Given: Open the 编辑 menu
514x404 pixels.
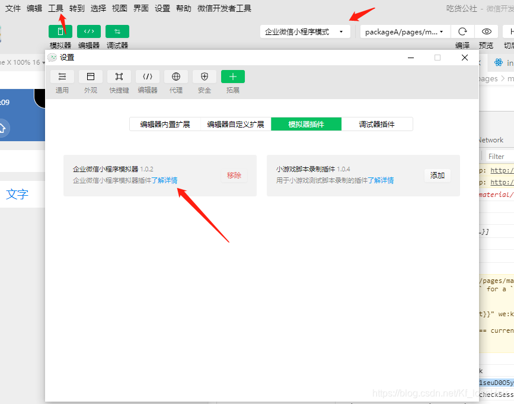Looking at the screenshot, I should point(34,8).
